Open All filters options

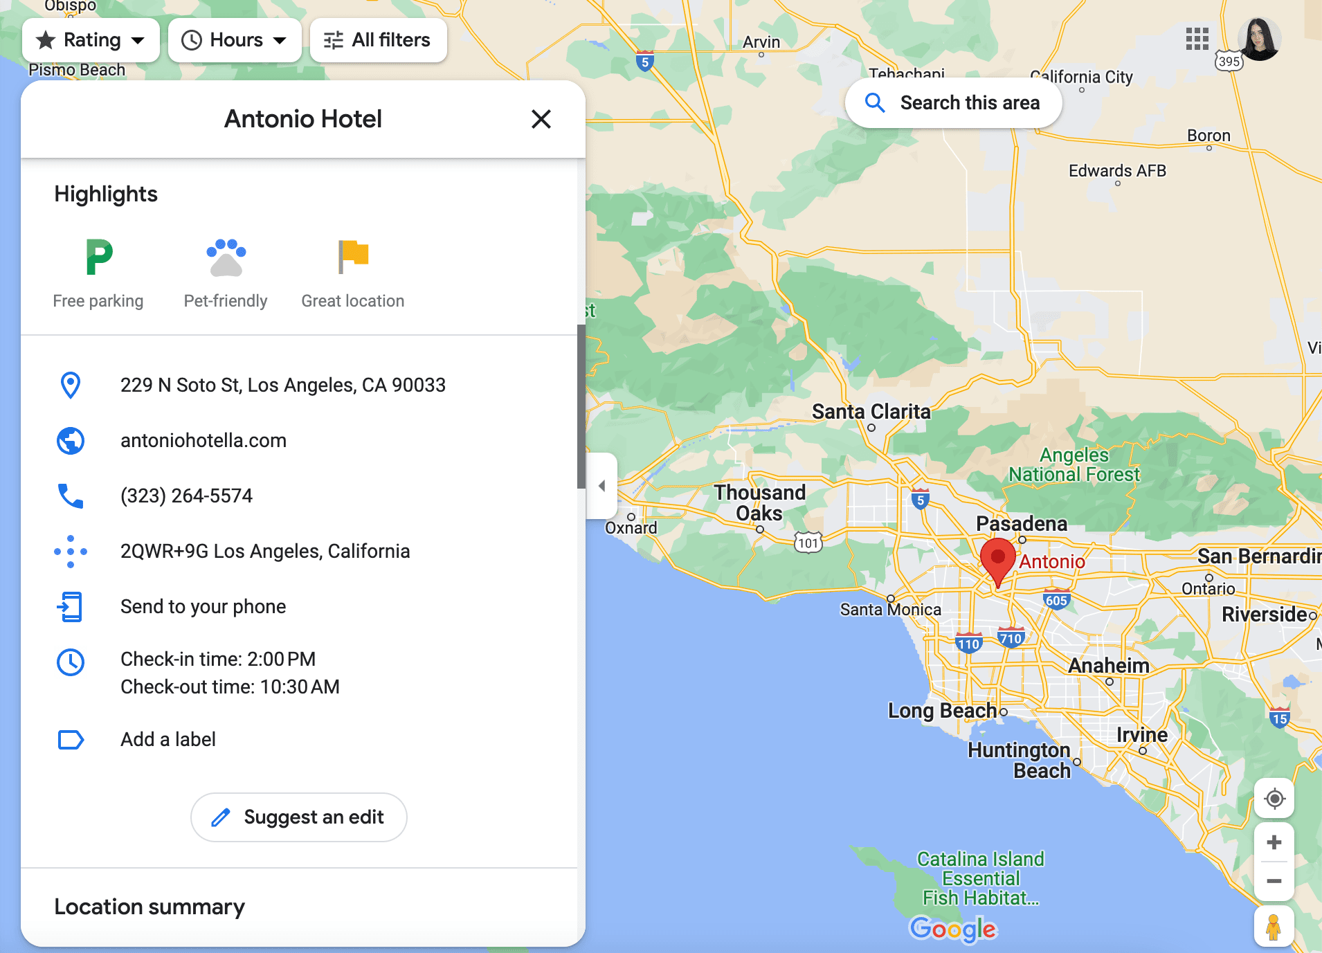378,40
